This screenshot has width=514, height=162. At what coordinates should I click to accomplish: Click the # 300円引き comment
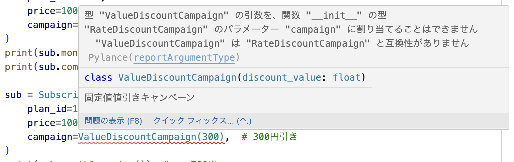coord(269,137)
